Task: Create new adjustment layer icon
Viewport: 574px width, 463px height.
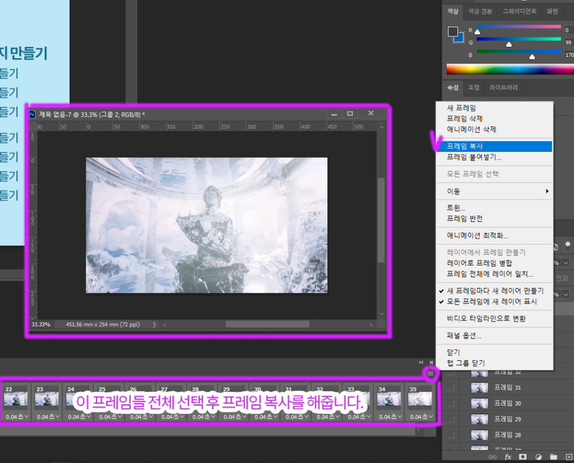Action: [x=538, y=457]
